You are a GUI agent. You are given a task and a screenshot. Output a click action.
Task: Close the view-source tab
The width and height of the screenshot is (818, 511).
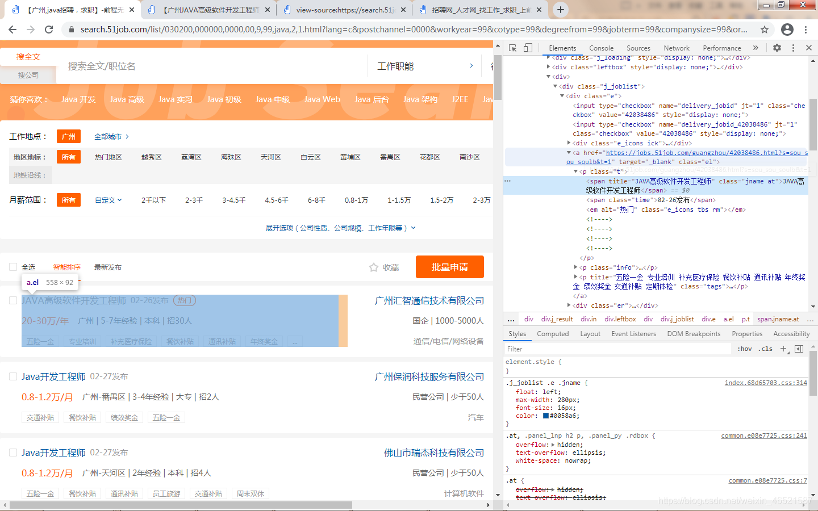click(x=403, y=10)
